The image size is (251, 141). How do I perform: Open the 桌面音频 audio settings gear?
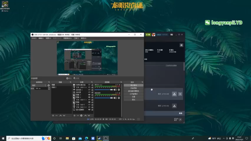(119, 98)
